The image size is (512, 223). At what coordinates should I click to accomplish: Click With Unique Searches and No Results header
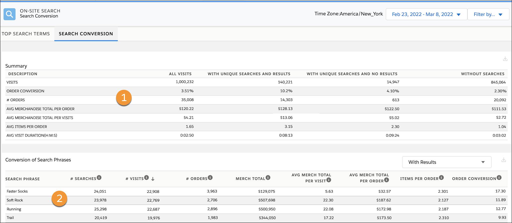point(352,74)
